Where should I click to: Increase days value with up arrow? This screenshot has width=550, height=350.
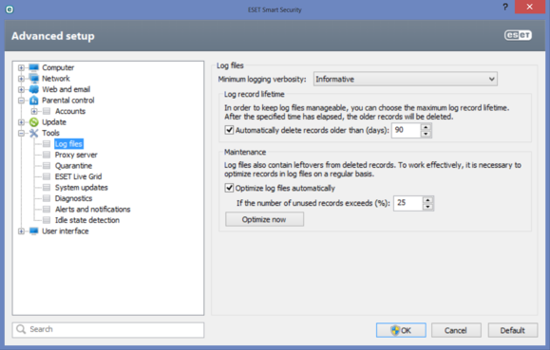point(426,127)
